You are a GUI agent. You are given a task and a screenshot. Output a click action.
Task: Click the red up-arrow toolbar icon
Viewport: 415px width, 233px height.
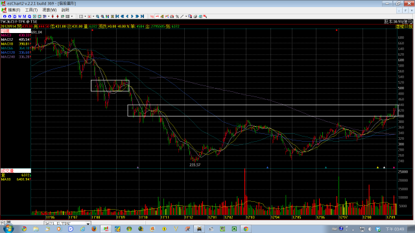click(x=58, y=16)
